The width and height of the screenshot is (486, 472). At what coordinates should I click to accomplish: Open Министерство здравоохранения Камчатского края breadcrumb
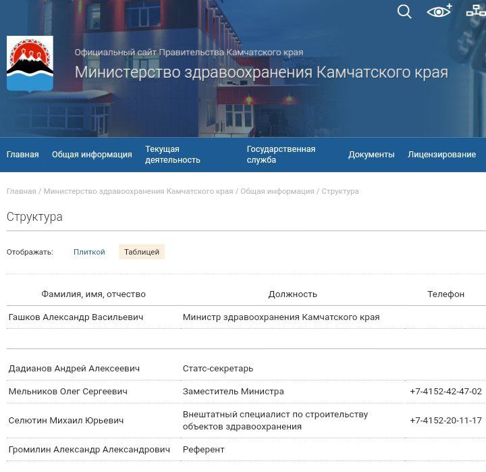(x=138, y=191)
